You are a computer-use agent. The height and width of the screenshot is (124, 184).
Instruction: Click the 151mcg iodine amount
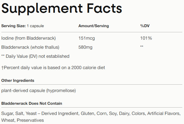[x=86, y=38]
